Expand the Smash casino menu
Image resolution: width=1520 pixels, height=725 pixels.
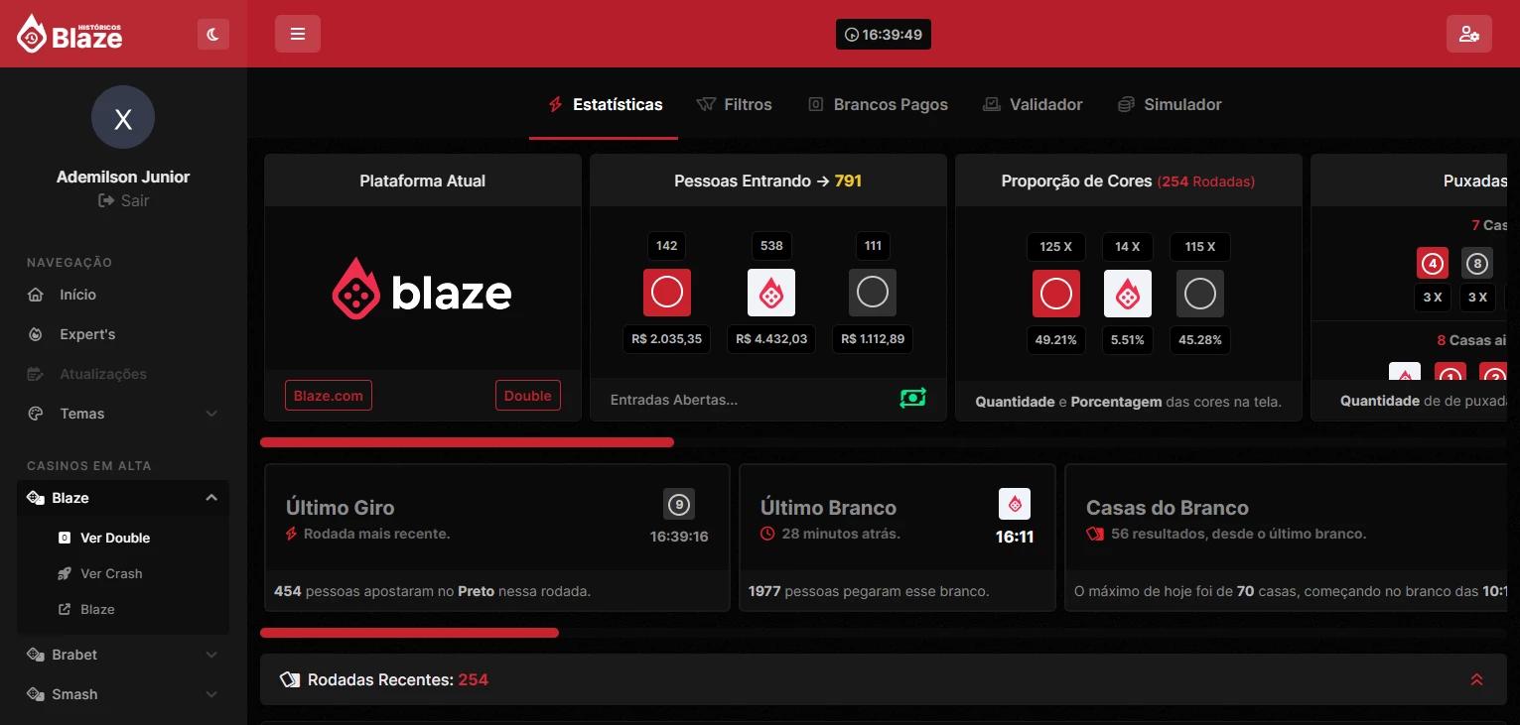coord(123,694)
